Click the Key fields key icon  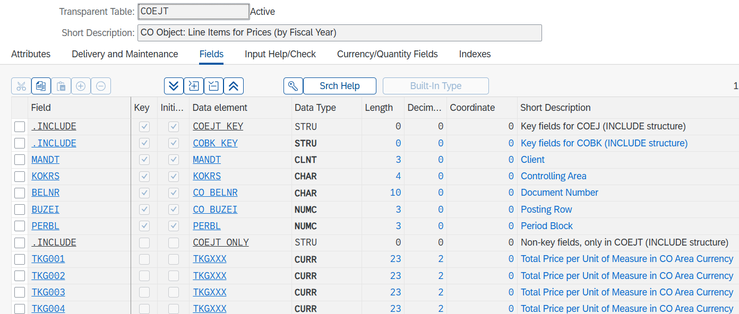(x=293, y=86)
